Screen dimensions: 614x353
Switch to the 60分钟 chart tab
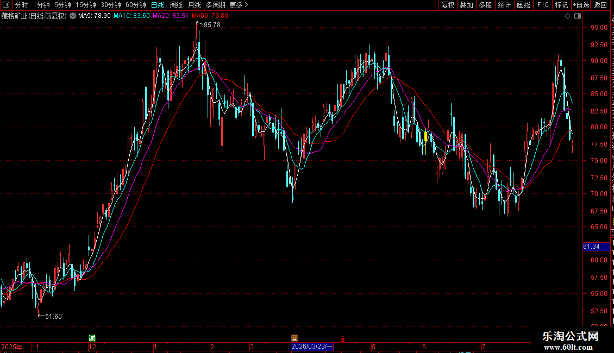coord(135,5)
